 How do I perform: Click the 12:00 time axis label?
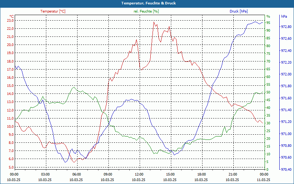139,174
